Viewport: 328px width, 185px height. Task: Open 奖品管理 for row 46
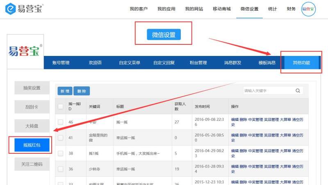pyautogui.click(x=271, y=120)
